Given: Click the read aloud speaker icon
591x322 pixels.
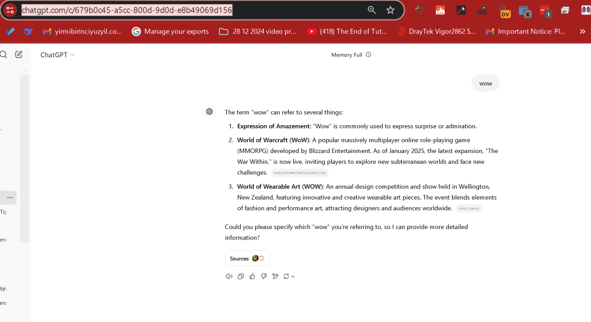Looking at the screenshot, I should pyautogui.click(x=229, y=276).
